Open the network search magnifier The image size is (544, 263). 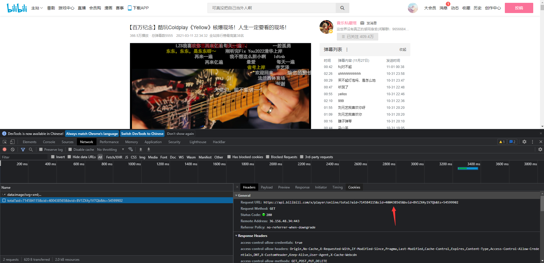coord(31,149)
